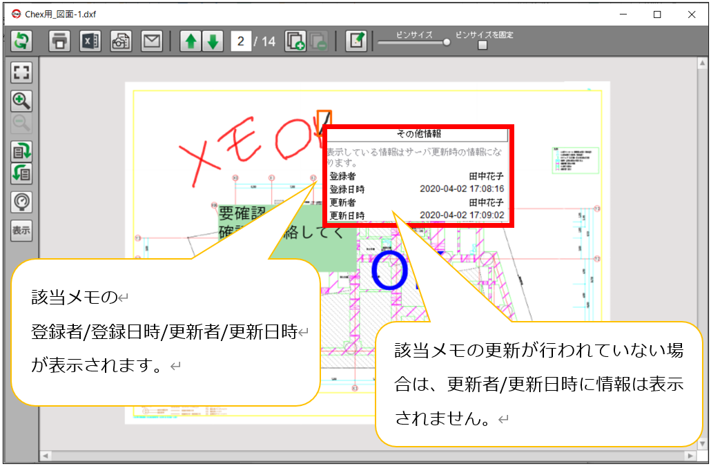
Task: Click the 表示 button
Action: click(21, 231)
